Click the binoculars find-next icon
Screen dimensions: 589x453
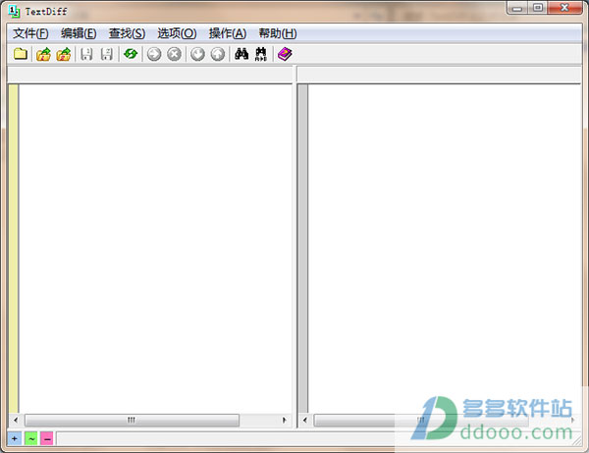[x=261, y=54]
